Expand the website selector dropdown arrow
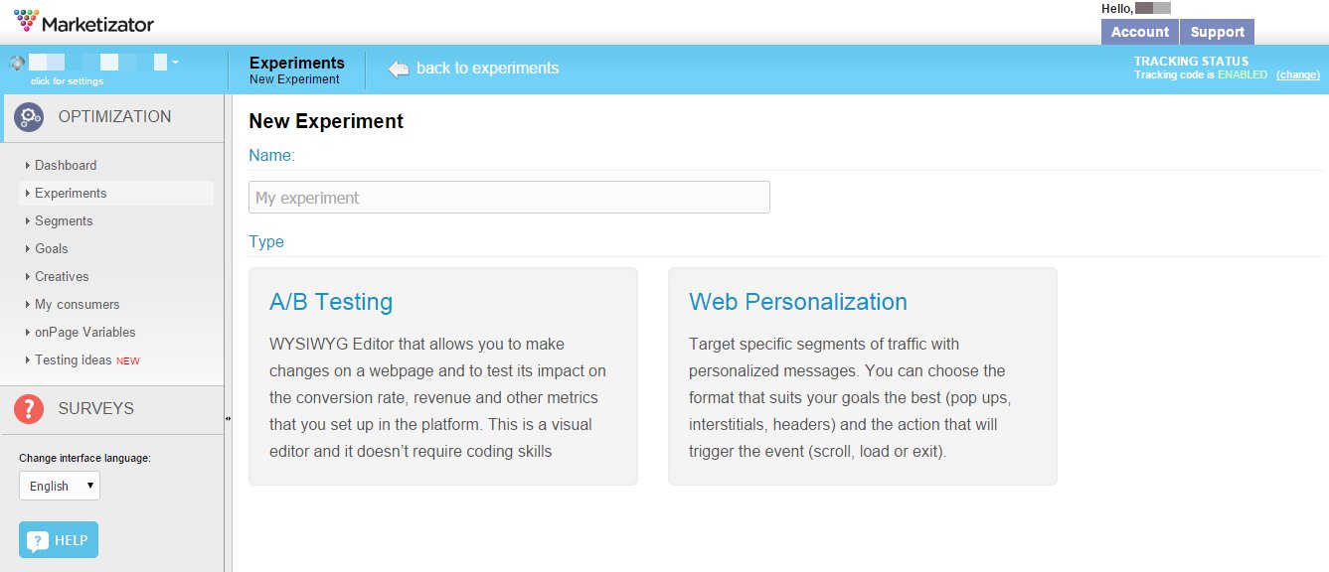Viewport: 1329px width, 572px height. tap(175, 63)
